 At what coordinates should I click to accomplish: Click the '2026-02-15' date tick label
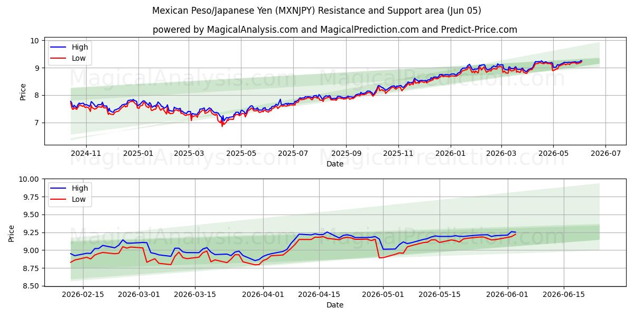click(84, 294)
